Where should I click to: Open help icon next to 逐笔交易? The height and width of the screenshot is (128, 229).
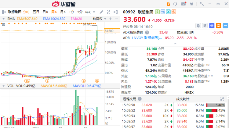140,99
